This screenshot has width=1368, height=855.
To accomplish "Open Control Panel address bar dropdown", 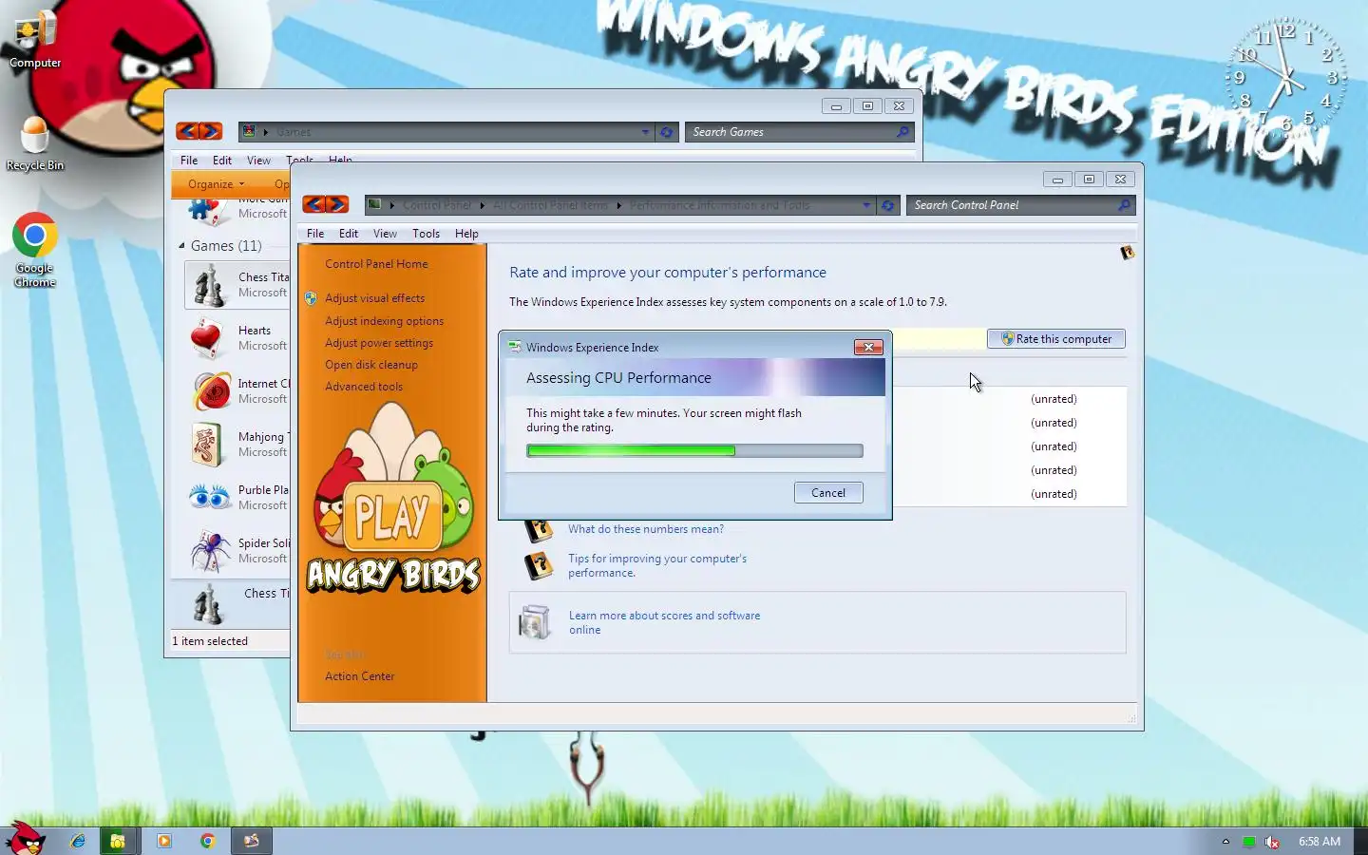I will [866, 205].
